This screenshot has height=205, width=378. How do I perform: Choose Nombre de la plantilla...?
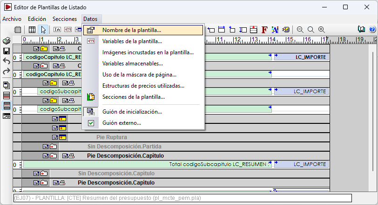click(x=143, y=30)
